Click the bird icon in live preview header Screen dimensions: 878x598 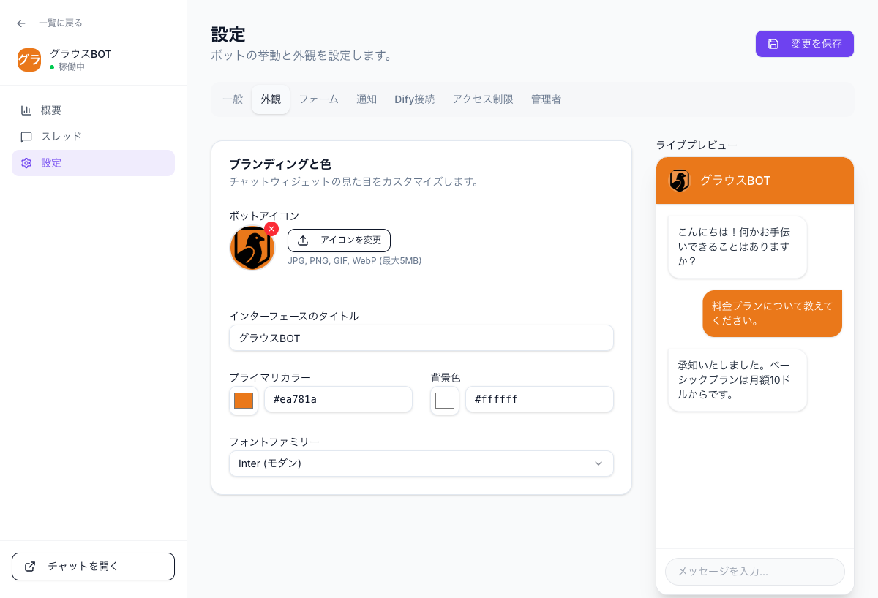point(679,181)
